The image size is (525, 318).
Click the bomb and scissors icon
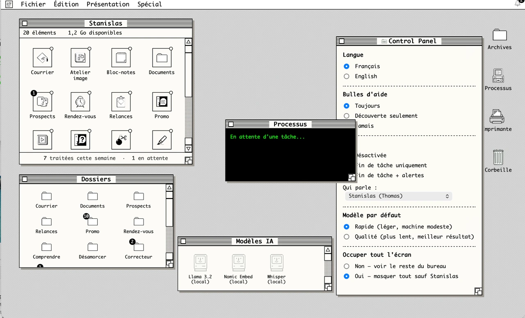click(x=121, y=140)
